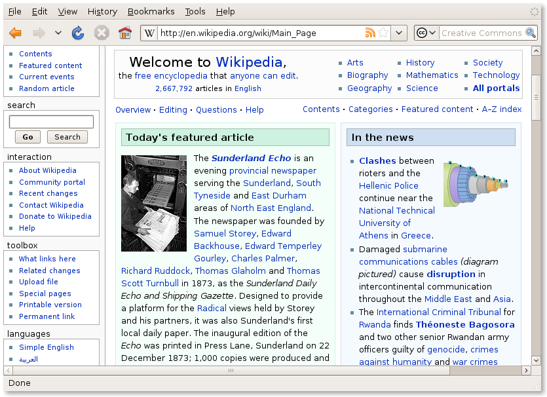Click the Stop loading X icon
The height and width of the screenshot is (397, 547).
point(102,33)
